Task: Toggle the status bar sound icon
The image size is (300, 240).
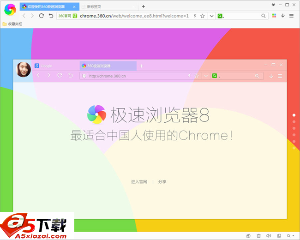Action: (x=269, y=235)
